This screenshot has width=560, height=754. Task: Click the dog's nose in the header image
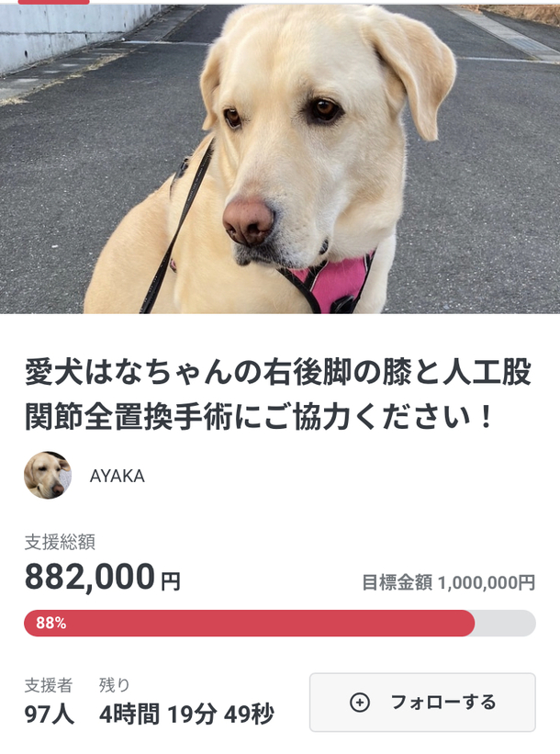coord(249,222)
